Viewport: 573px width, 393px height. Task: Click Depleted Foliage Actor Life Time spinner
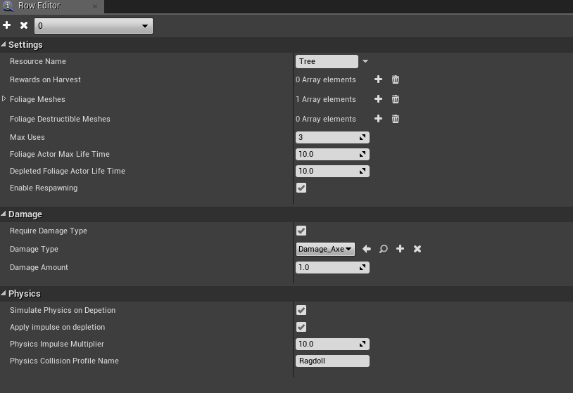point(363,171)
